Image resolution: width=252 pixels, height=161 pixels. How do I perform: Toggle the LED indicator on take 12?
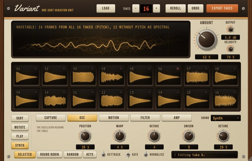pos(121,92)
